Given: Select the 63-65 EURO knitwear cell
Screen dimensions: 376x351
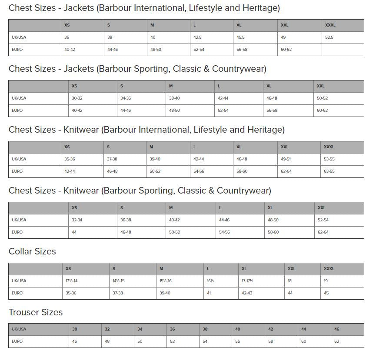Looking at the screenshot, I should point(329,171).
